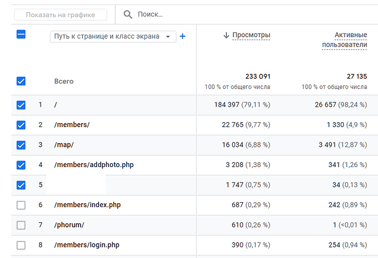This screenshot has width=378, height=258.
Task: Uncheck the /members/addphoto.php row checkbox
Action: 21,165
